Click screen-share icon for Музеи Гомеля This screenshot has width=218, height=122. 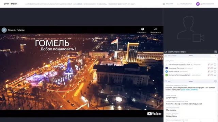point(215,72)
